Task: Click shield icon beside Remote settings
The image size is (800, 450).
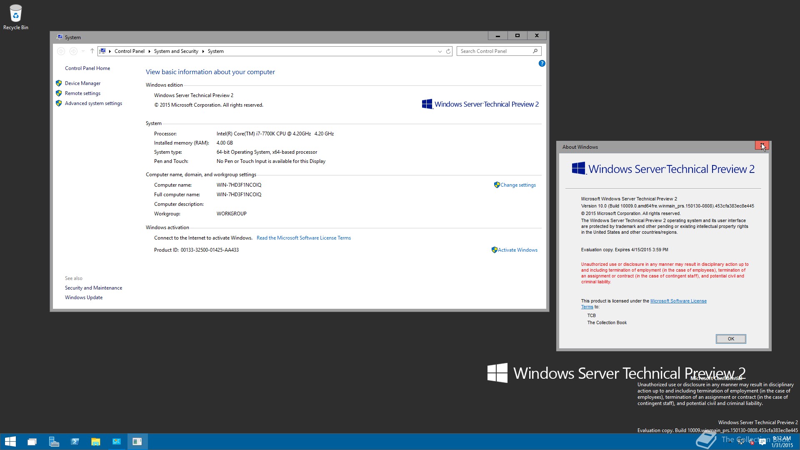Action: point(59,93)
